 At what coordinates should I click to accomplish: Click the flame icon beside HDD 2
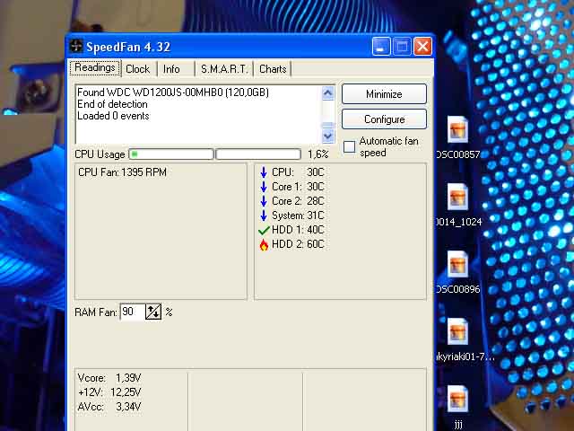coord(264,244)
